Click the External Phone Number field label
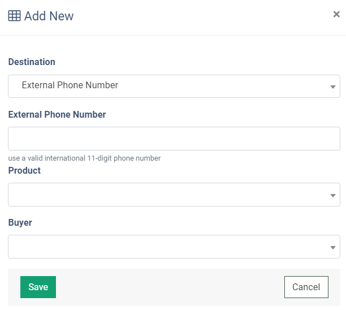Viewport: 346px width, 310px height. (57, 114)
